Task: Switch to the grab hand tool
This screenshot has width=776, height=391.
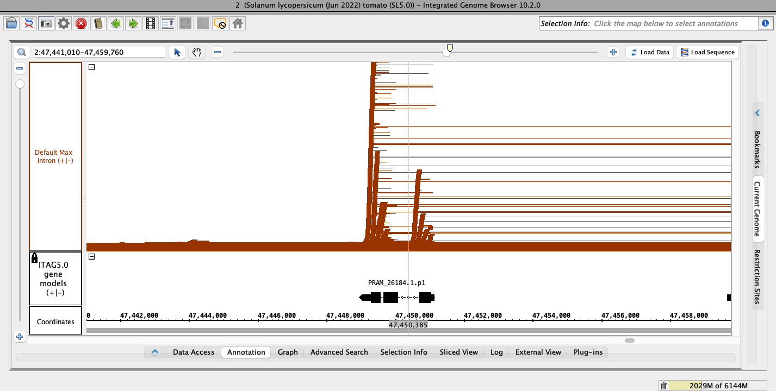Action: 196,52
